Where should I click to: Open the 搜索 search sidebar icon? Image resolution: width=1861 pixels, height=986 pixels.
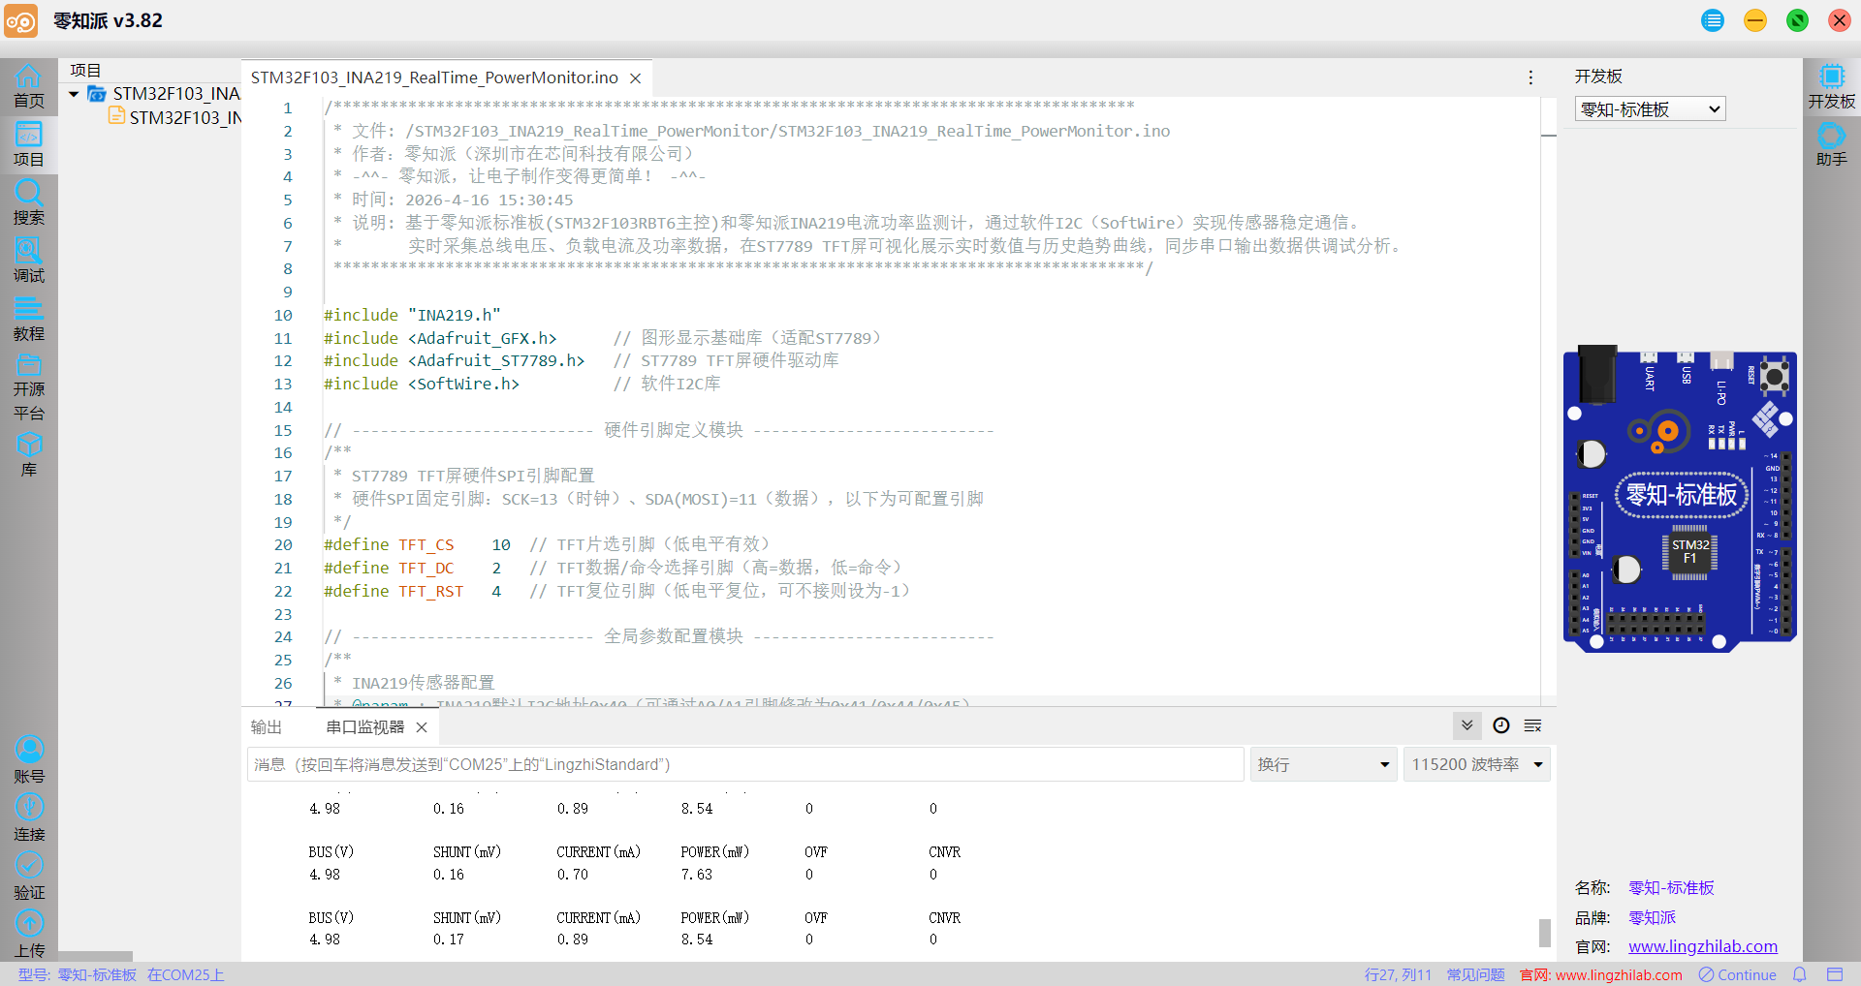[29, 203]
